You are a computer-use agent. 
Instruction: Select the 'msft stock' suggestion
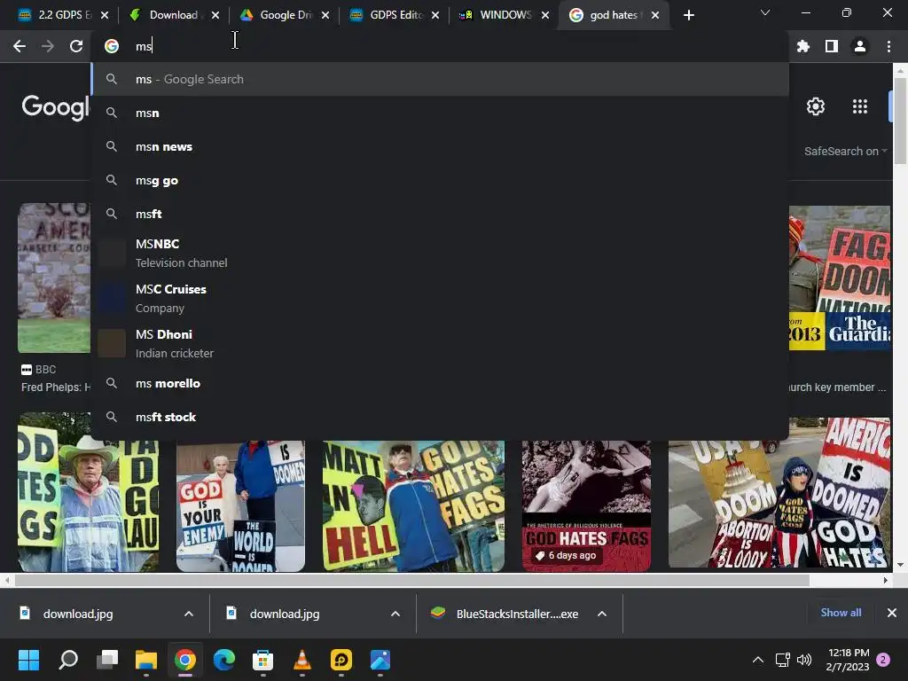pyautogui.click(x=440, y=417)
